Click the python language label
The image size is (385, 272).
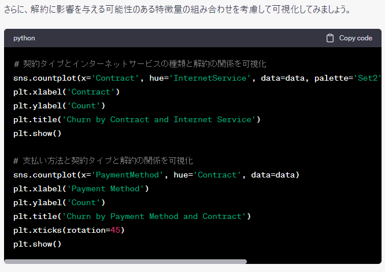pos(24,38)
